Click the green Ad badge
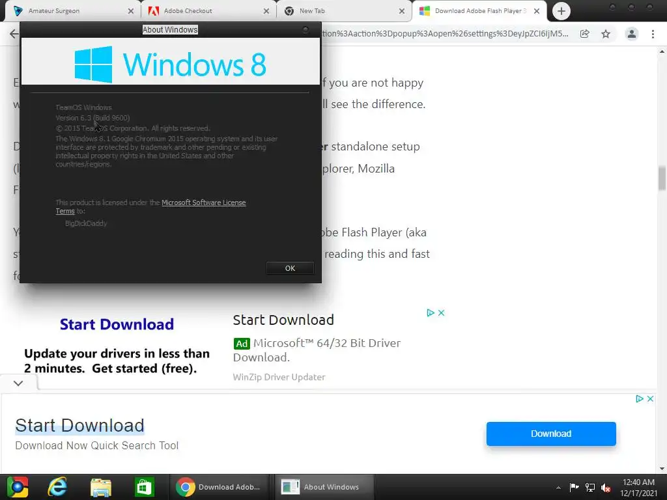667x500 pixels. [x=242, y=344]
